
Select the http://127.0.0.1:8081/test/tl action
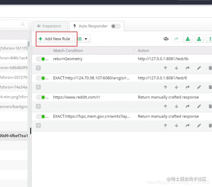(162, 78)
